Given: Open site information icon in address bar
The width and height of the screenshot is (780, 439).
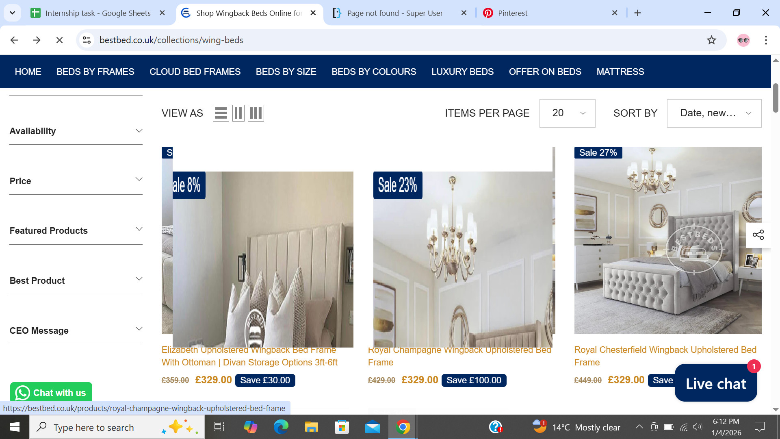Looking at the screenshot, I should click(x=87, y=40).
